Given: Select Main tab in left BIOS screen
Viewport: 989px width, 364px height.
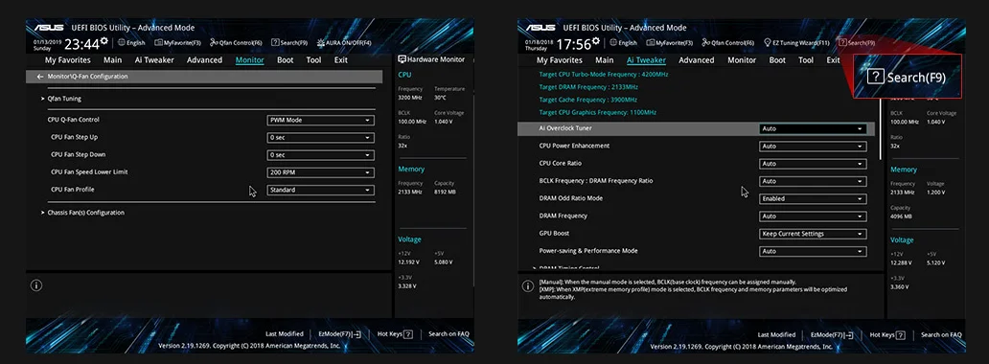Looking at the screenshot, I should pyautogui.click(x=113, y=60).
